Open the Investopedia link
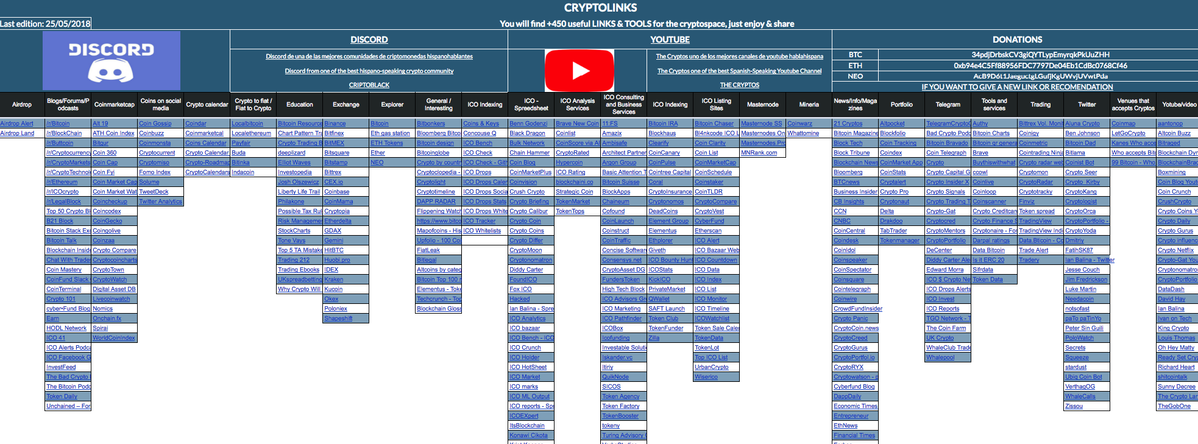 (295, 172)
